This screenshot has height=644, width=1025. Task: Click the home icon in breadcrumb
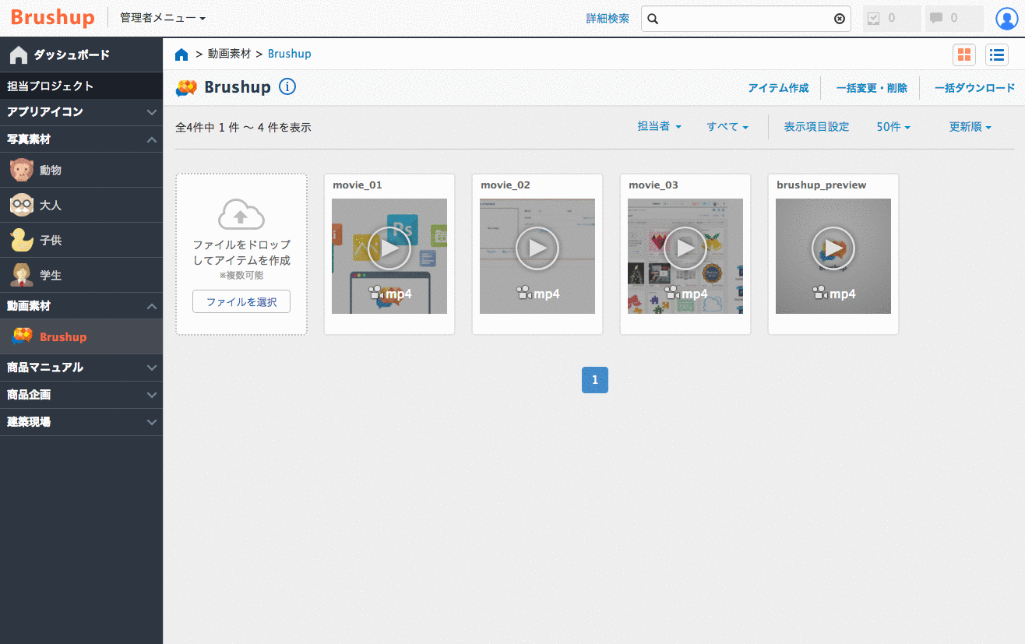click(x=181, y=54)
